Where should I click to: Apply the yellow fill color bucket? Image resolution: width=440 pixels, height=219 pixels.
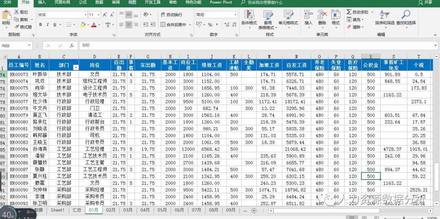83,25
